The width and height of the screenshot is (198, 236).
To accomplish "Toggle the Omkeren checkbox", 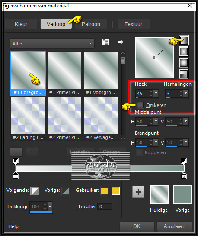I will coord(141,105).
